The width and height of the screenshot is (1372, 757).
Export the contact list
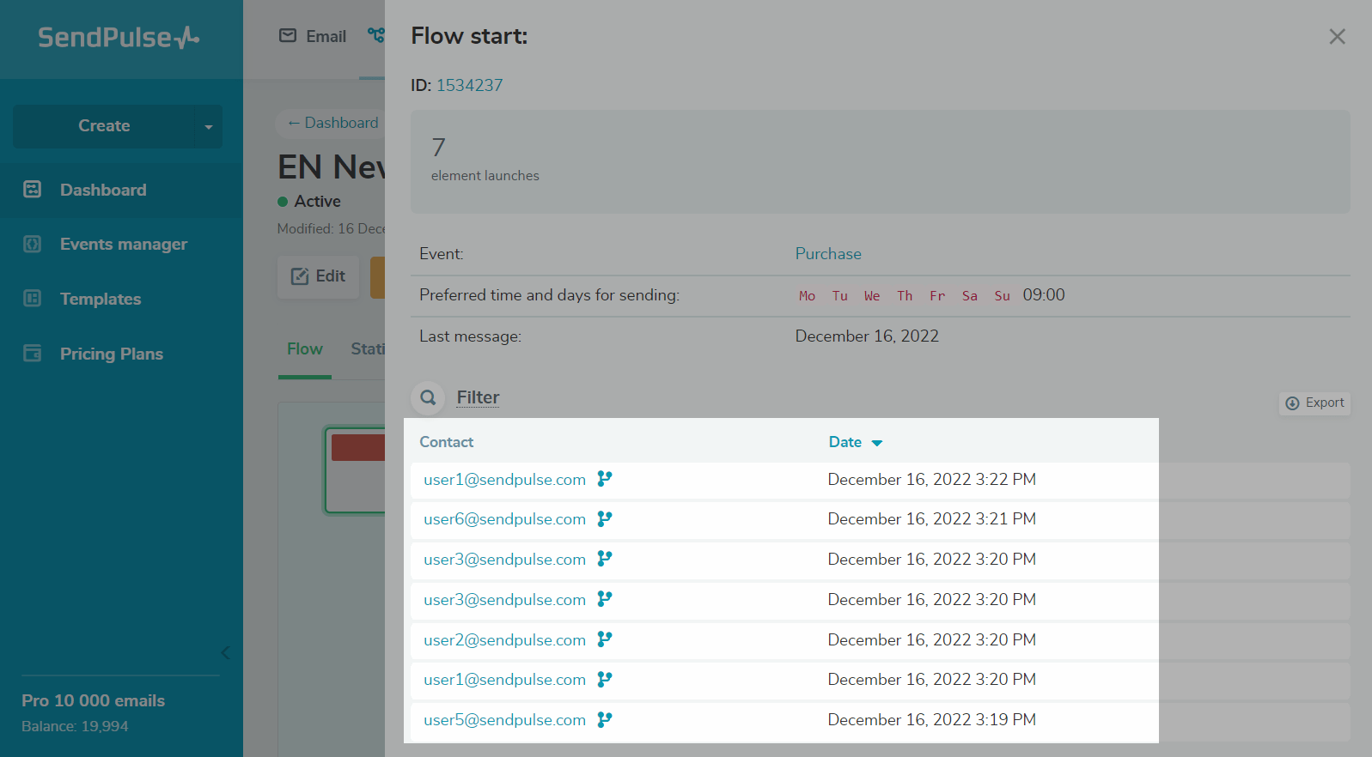[1314, 403]
